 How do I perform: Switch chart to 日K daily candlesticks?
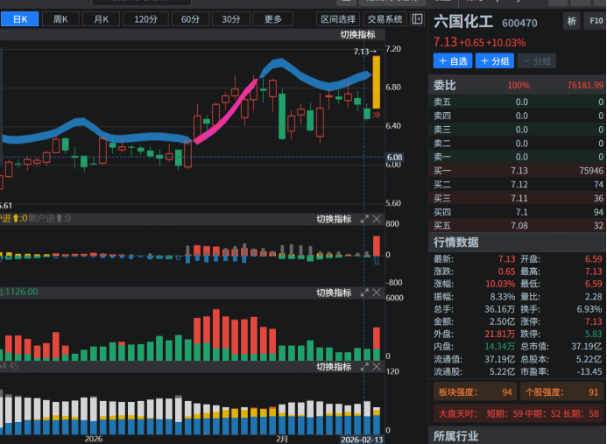click(19, 19)
